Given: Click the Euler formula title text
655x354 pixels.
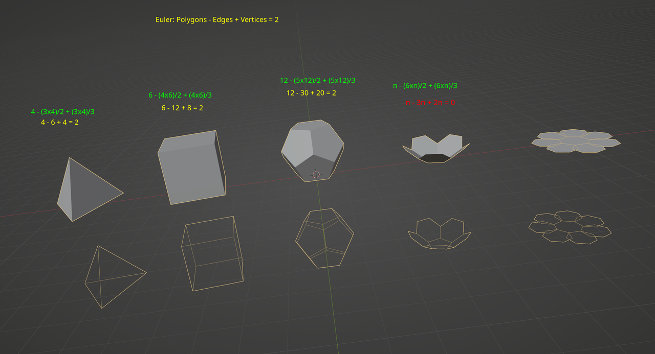Looking at the screenshot, I should point(217,19).
